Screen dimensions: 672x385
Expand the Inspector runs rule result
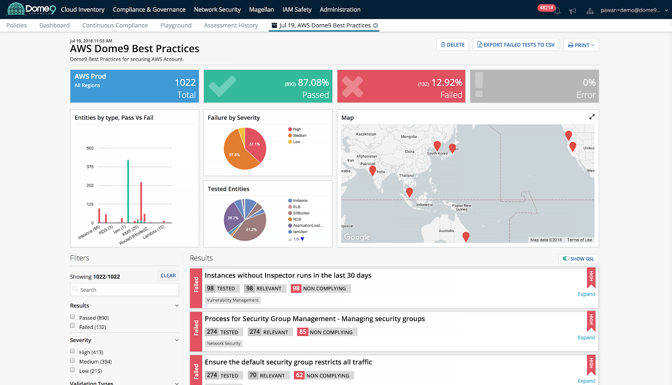[586, 294]
